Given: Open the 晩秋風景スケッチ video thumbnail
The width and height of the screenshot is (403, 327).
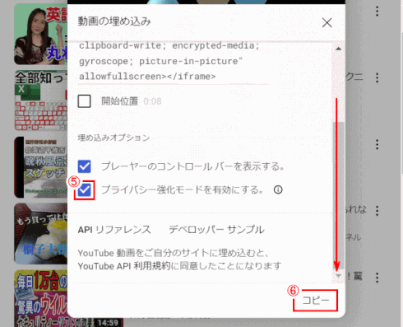Looking at the screenshot, I should point(41,167).
